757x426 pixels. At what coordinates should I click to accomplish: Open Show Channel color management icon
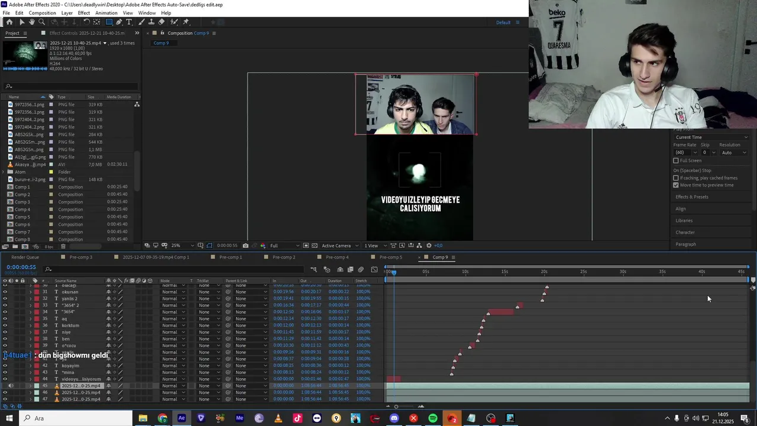point(263,246)
